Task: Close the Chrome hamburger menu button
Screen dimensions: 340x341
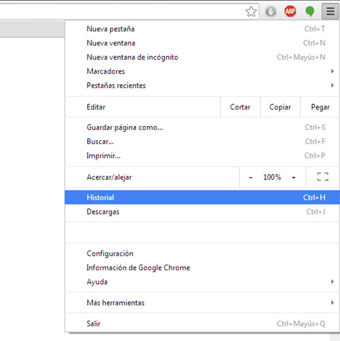Action: click(329, 11)
